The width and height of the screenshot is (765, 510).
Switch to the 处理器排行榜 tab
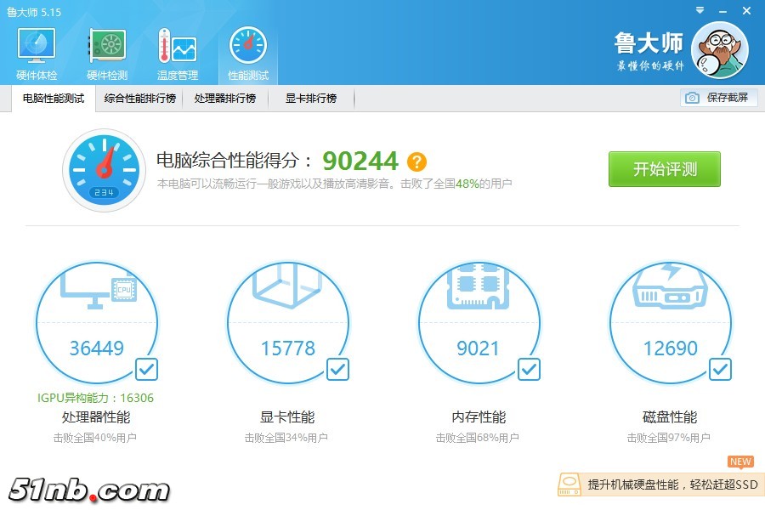click(224, 99)
